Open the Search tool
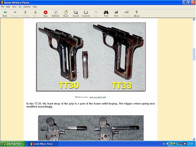 pos(76,14)
